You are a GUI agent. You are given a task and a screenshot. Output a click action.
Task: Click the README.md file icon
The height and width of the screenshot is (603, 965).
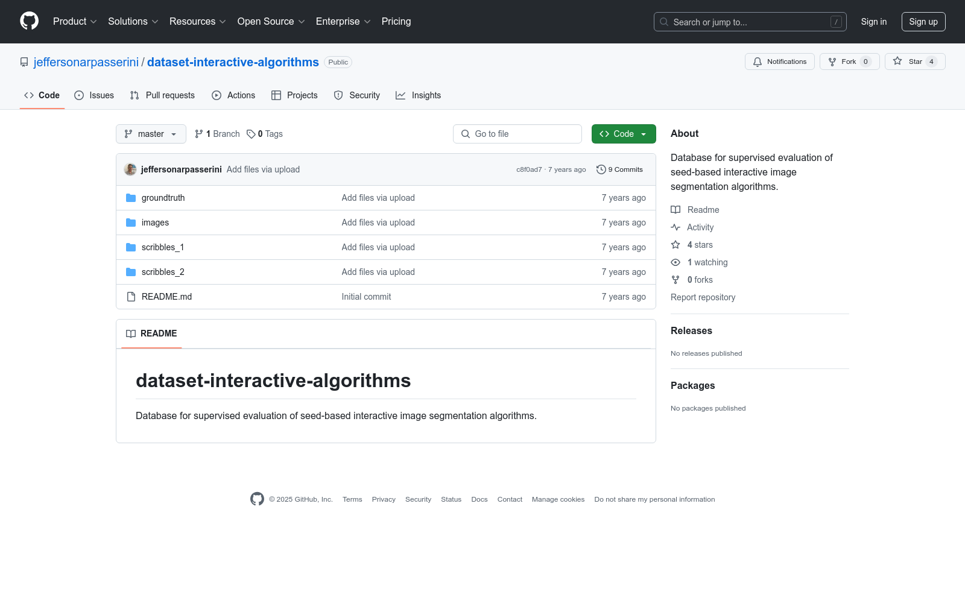(131, 297)
